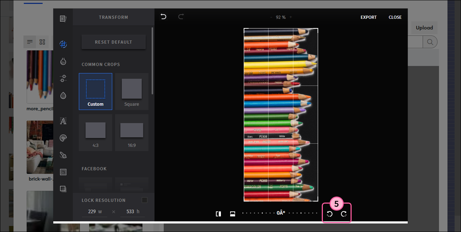Choose the Square crop preset
The image size is (461, 232).
pos(132,92)
